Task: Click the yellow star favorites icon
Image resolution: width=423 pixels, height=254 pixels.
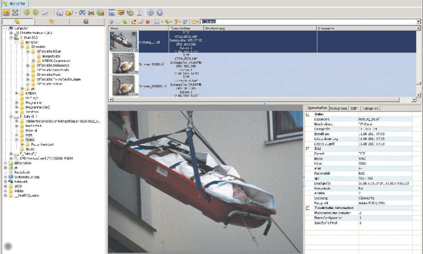Action: (x=194, y=22)
